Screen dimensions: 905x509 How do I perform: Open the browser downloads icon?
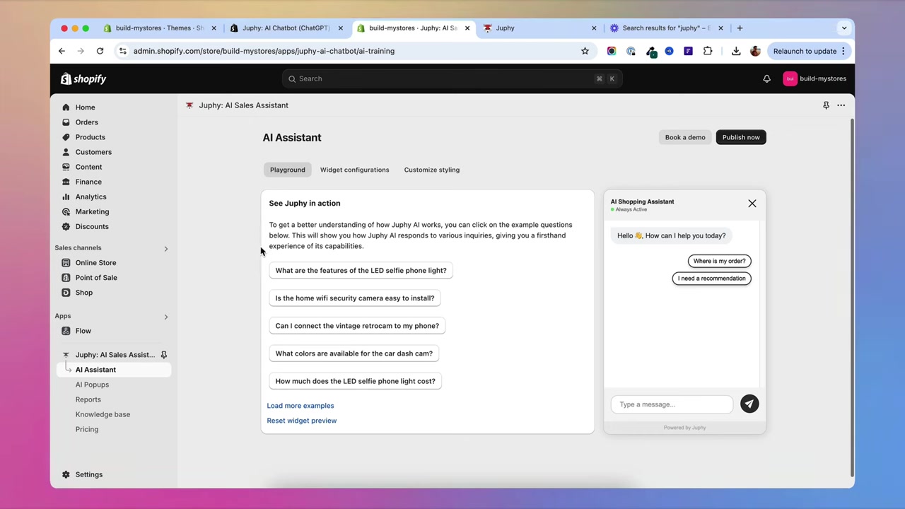coord(736,51)
